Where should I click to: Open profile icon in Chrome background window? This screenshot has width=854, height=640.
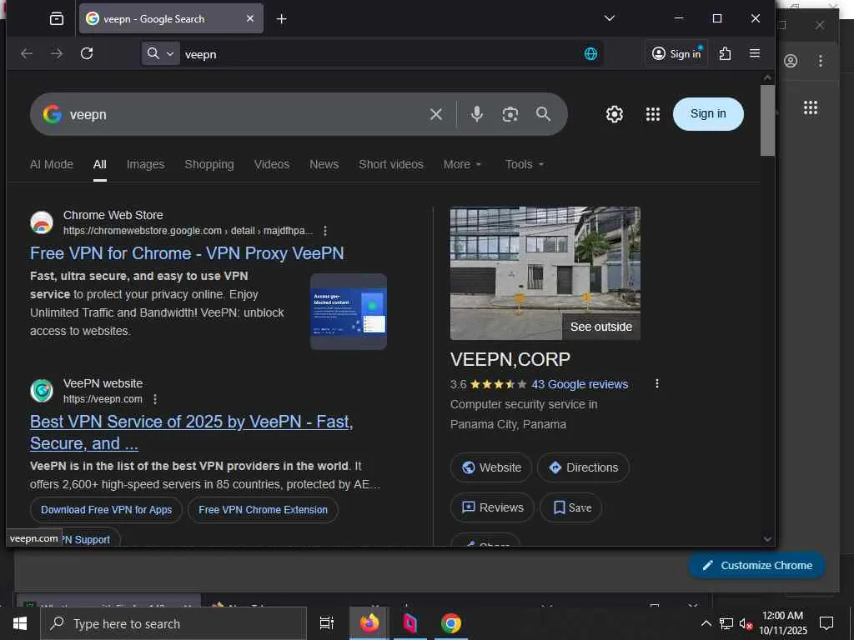(791, 61)
